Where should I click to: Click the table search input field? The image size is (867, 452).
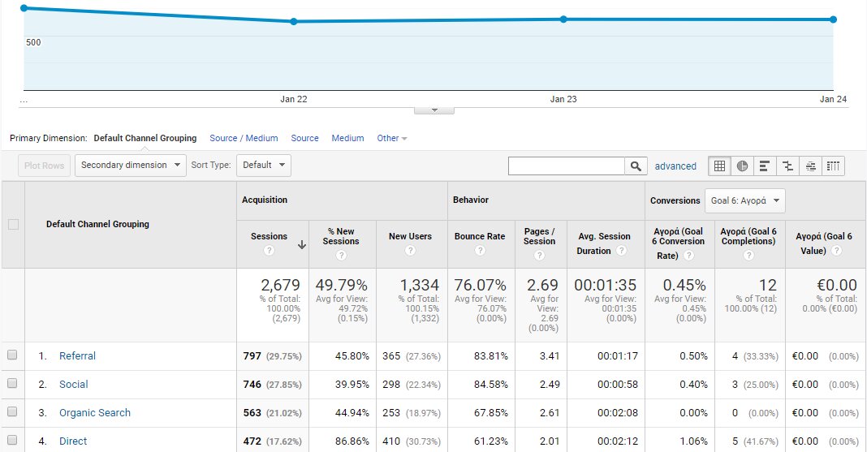tap(566, 166)
